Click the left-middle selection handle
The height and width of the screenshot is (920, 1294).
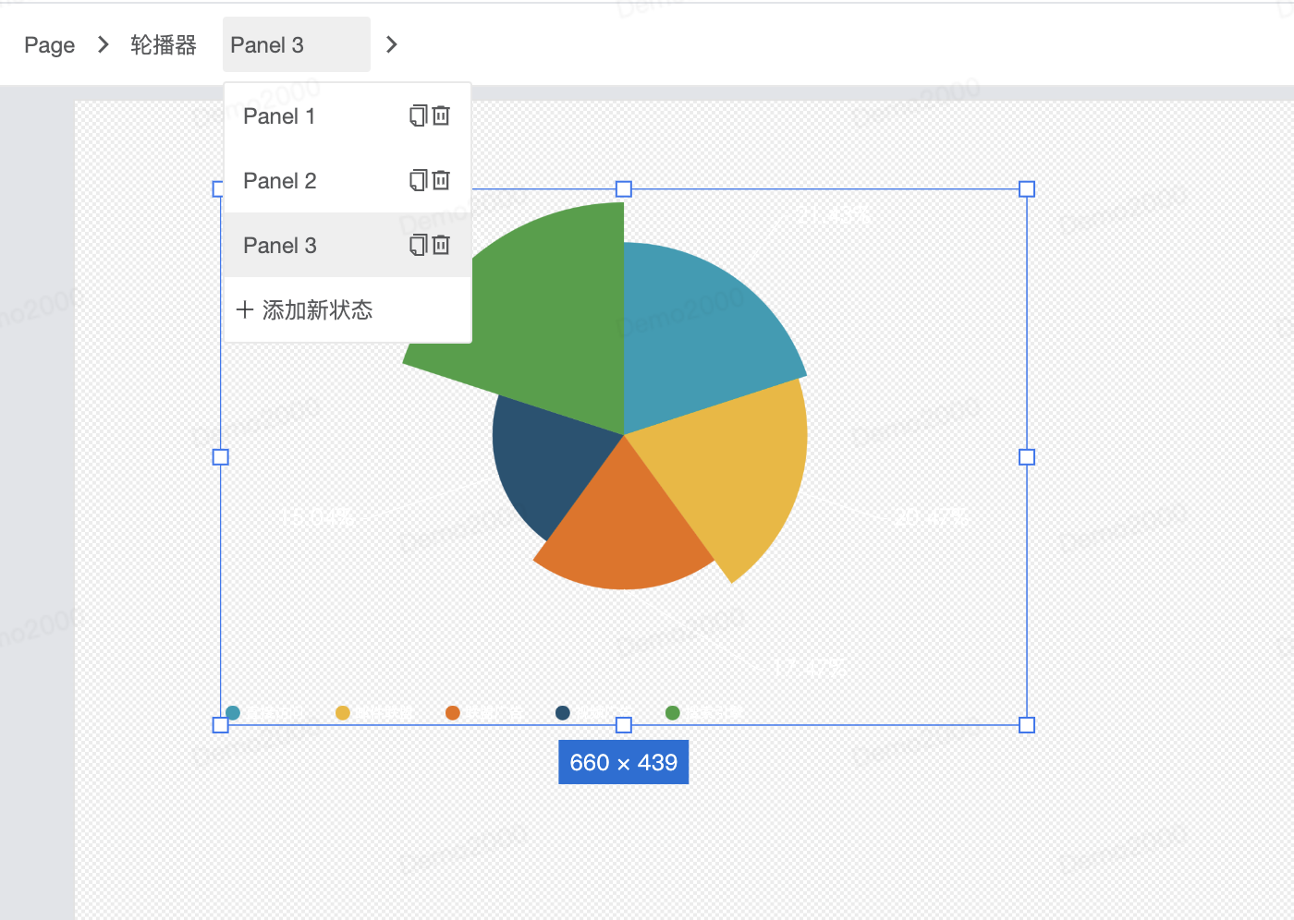(x=221, y=457)
